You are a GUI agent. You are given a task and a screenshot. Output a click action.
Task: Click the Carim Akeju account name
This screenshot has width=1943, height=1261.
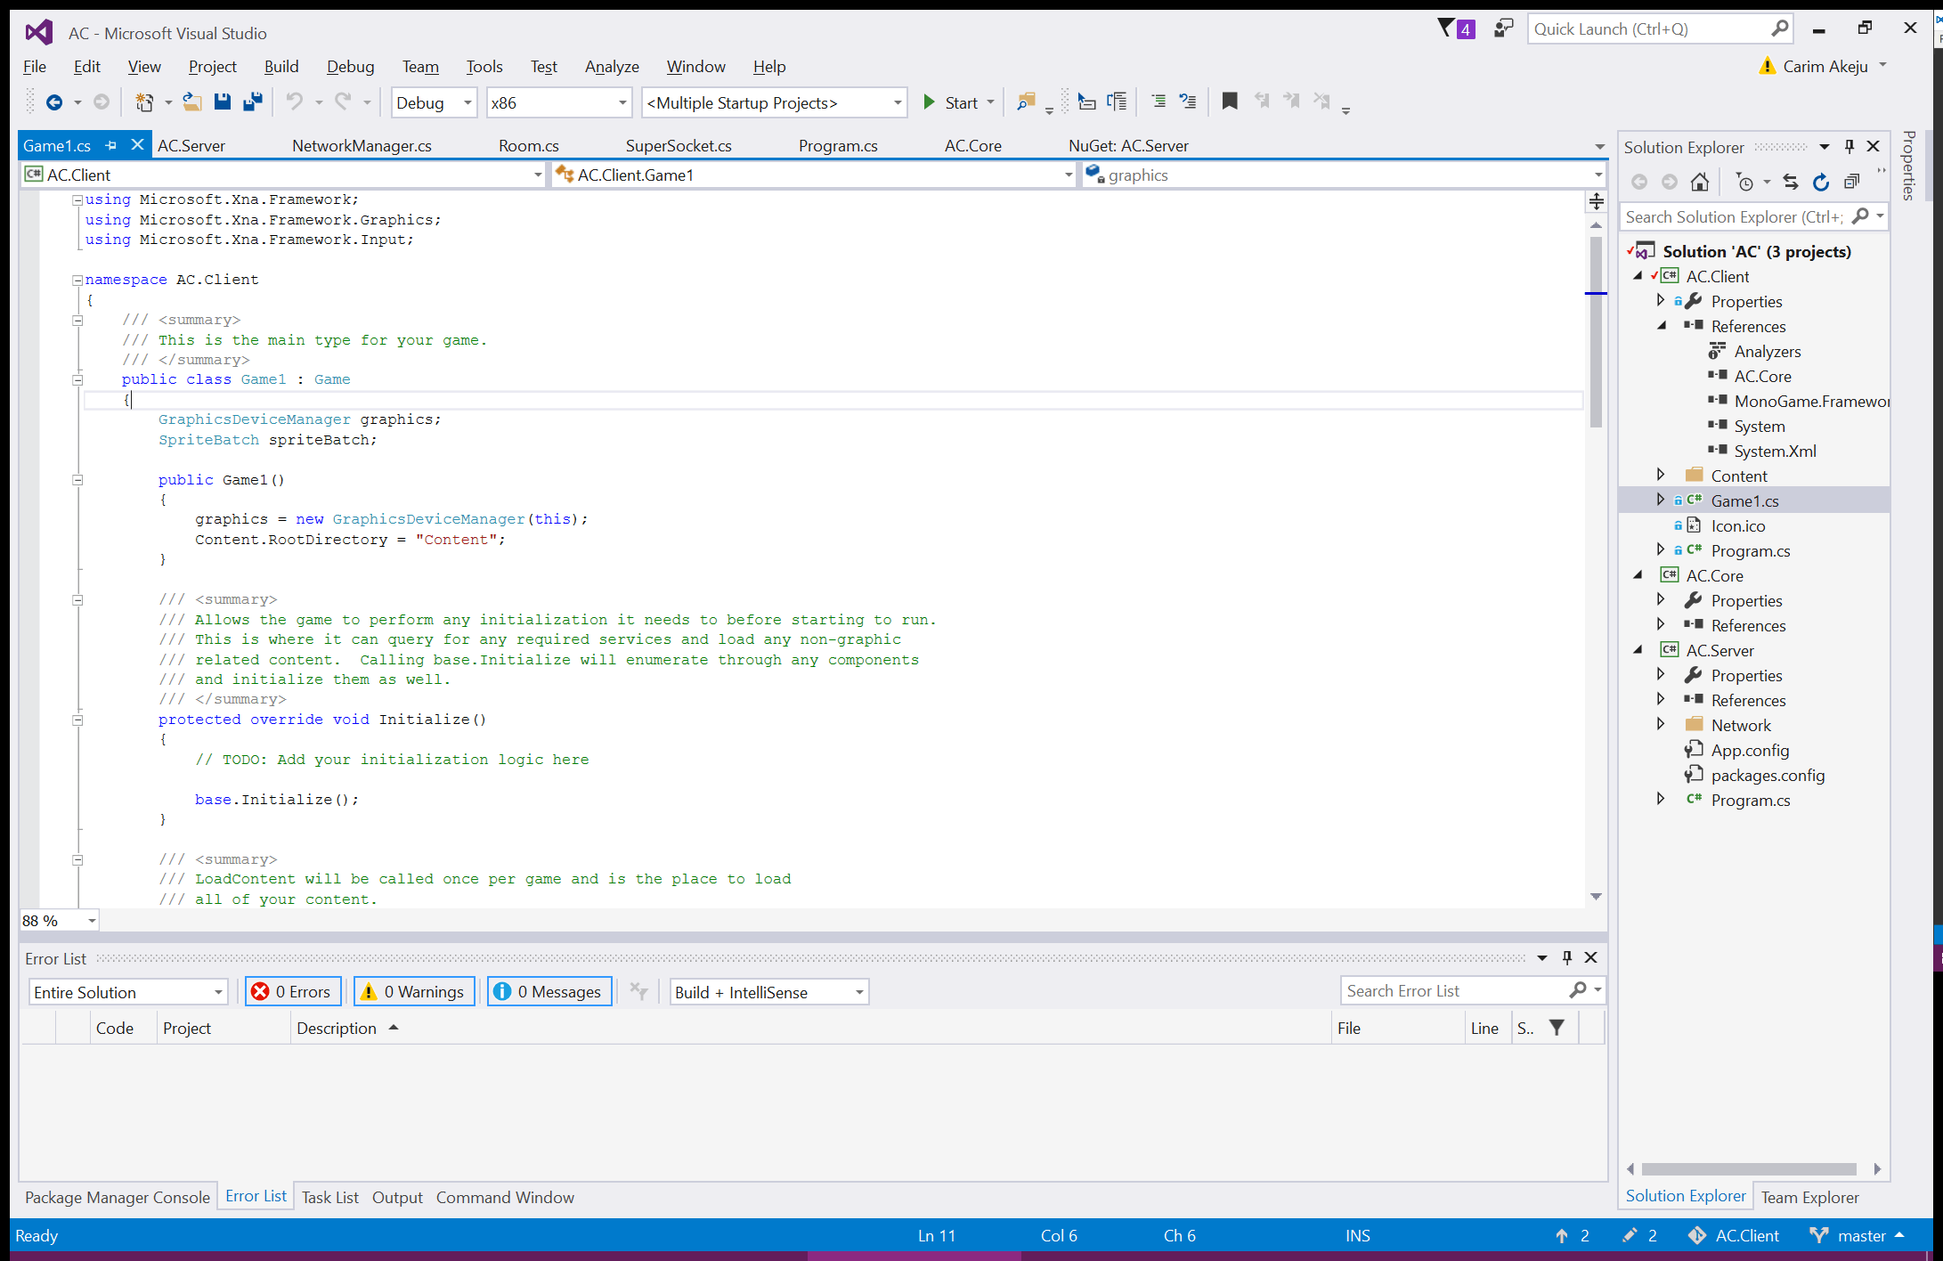1825,67
